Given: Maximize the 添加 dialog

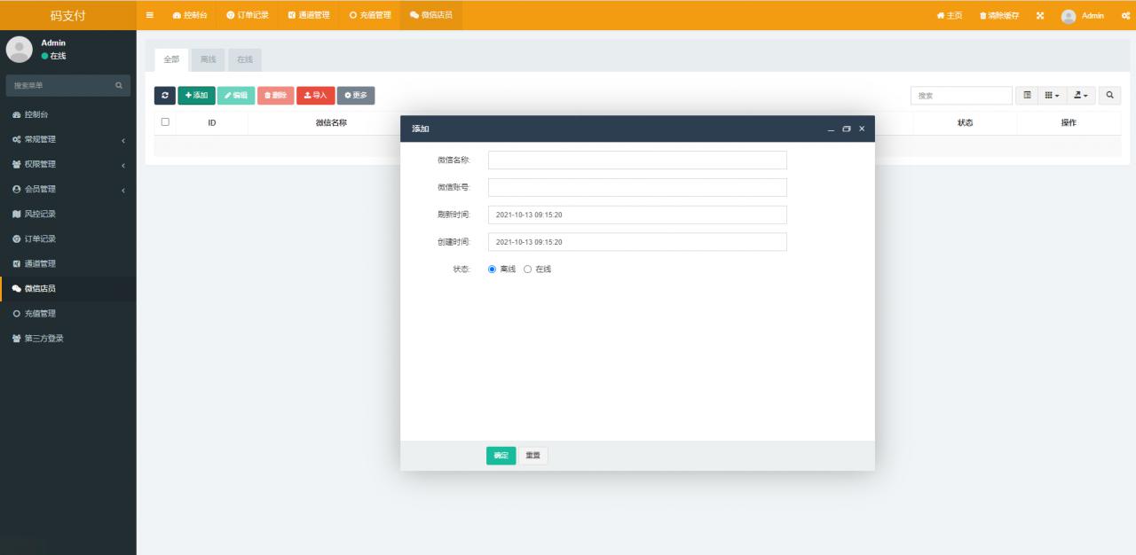Looking at the screenshot, I should coord(847,129).
